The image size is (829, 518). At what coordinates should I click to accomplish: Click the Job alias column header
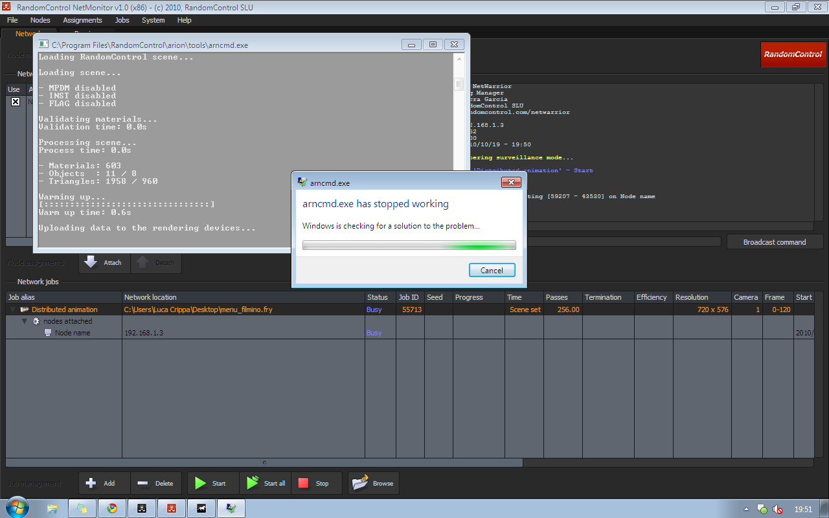click(64, 297)
